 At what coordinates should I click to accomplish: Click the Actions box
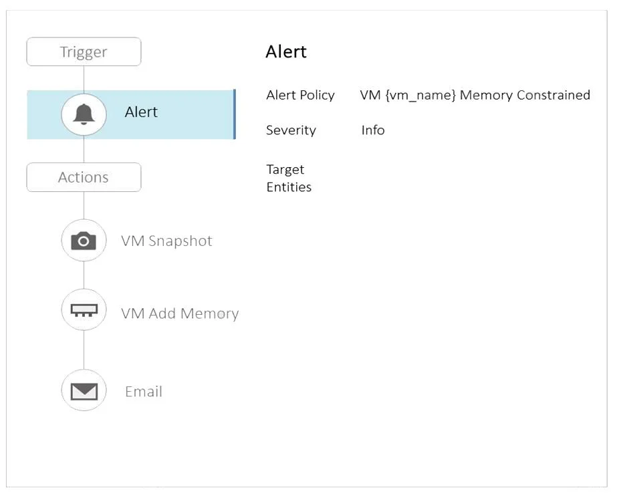click(84, 177)
